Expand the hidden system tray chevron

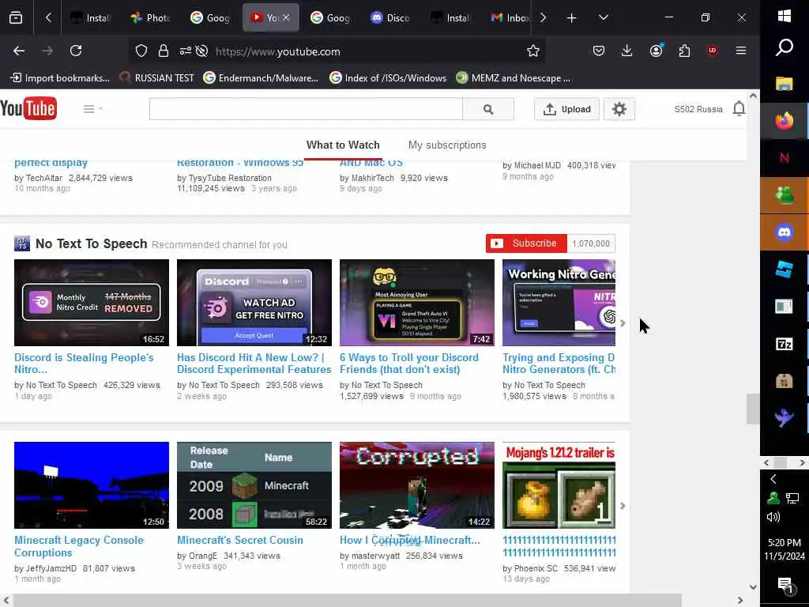pos(773,479)
